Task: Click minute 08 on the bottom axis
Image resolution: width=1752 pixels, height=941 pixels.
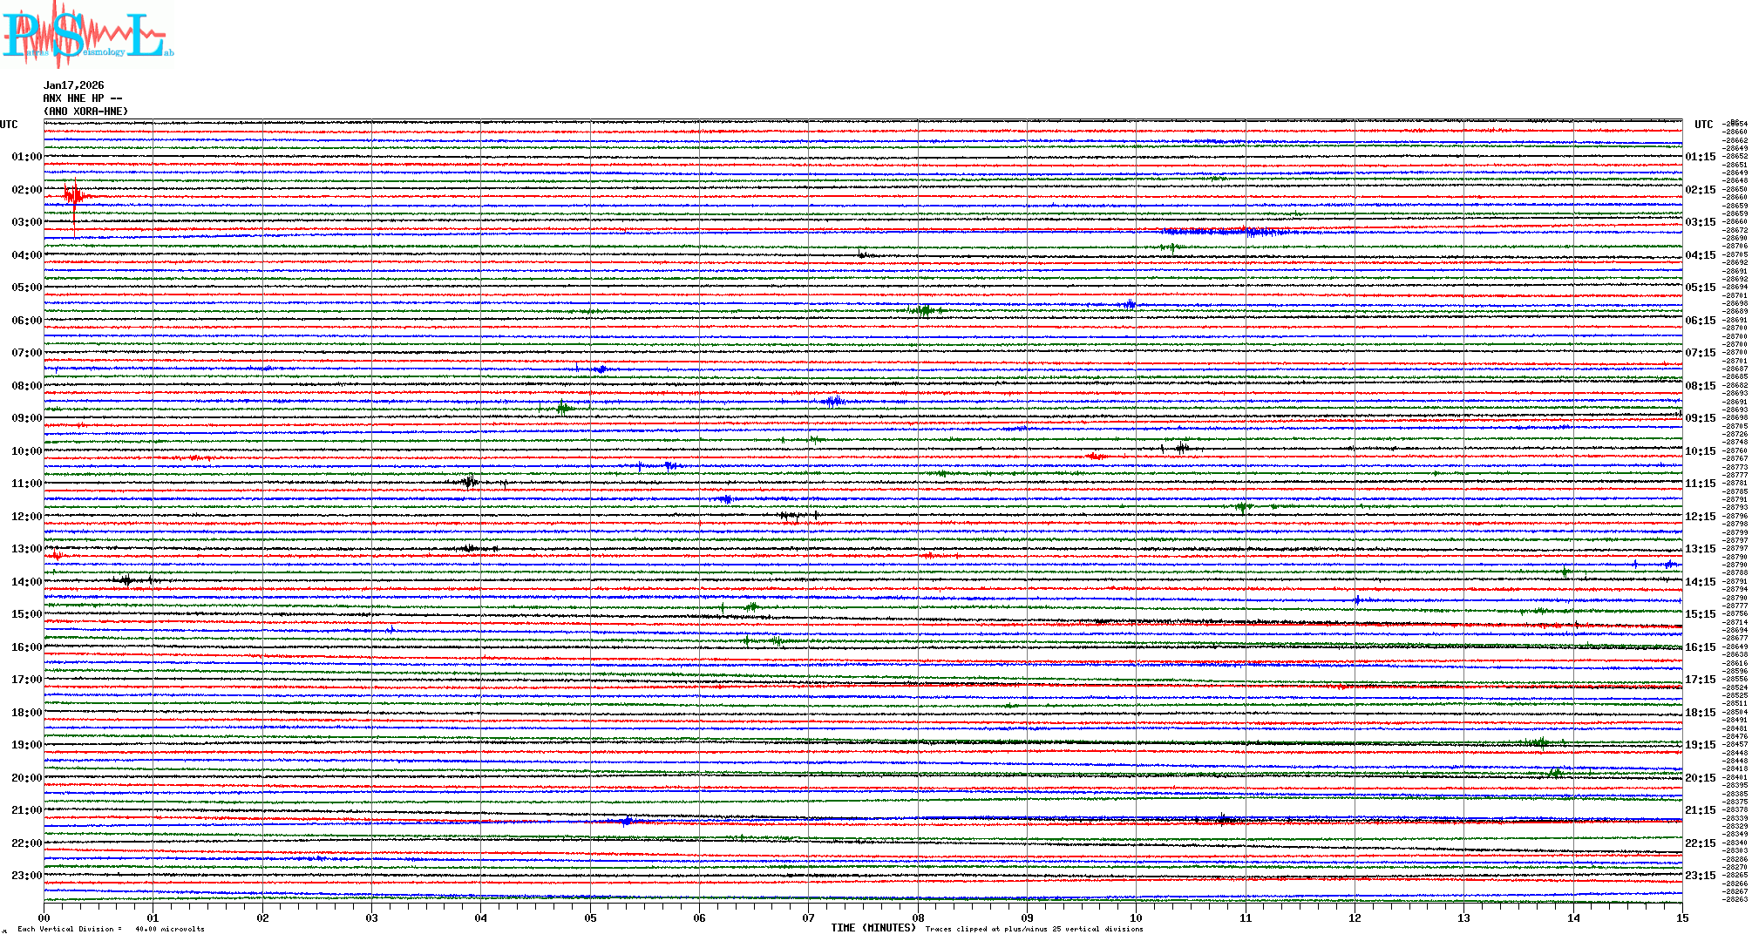Action: click(x=918, y=917)
